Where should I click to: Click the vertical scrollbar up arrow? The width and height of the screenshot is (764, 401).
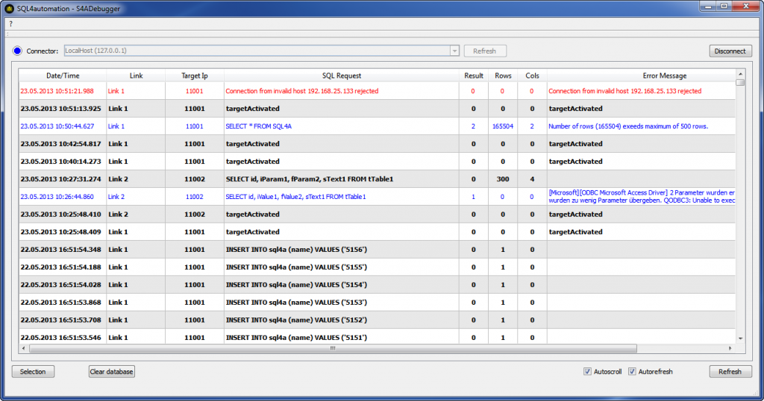pos(740,74)
